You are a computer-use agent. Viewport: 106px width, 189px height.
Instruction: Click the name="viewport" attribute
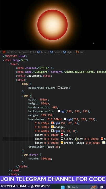click(37, 72)
